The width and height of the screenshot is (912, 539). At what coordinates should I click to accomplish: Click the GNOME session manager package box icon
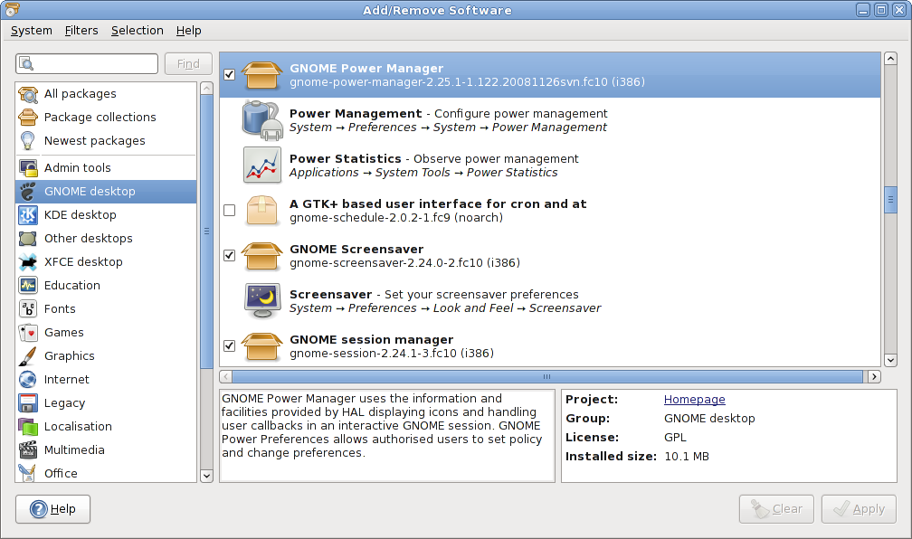261,346
